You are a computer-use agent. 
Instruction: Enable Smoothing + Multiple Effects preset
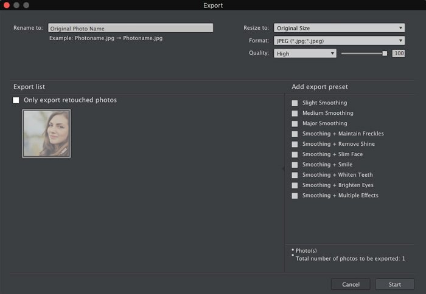pos(295,196)
